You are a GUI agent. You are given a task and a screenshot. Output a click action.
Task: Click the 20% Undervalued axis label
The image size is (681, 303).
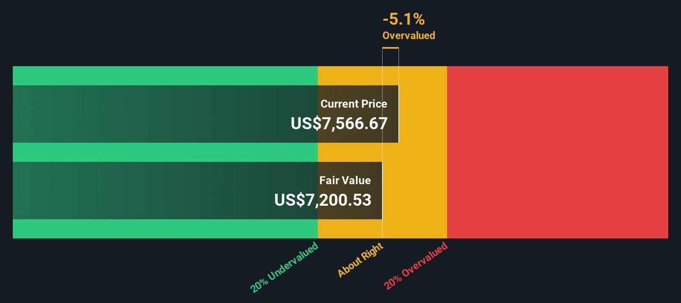point(284,267)
